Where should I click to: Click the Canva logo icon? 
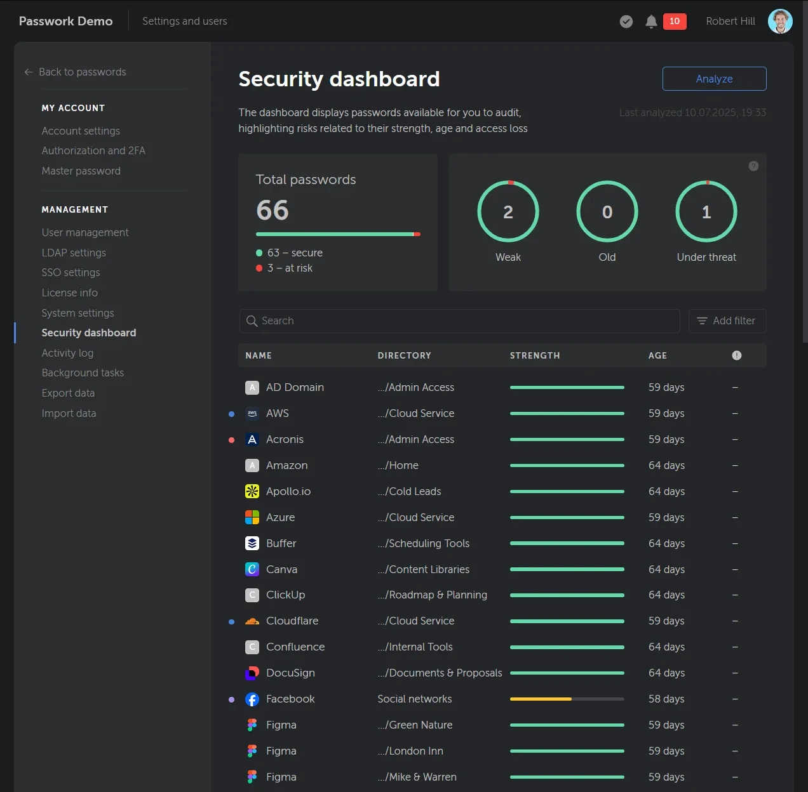[x=252, y=569]
